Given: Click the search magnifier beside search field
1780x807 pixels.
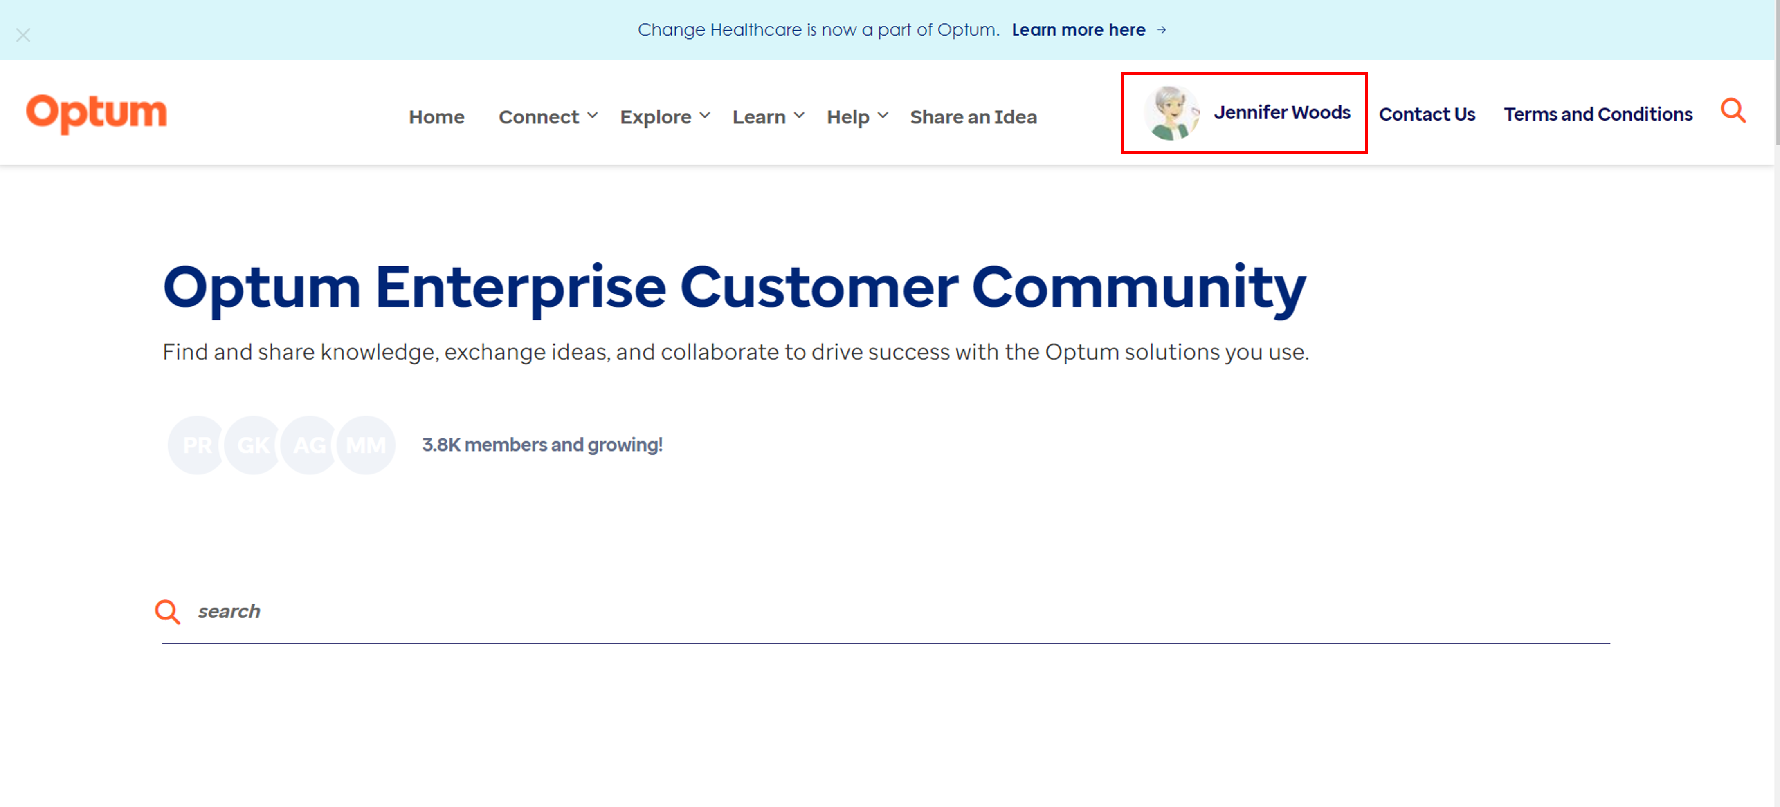Looking at the screenshot, I should click(x=167, y=612).
